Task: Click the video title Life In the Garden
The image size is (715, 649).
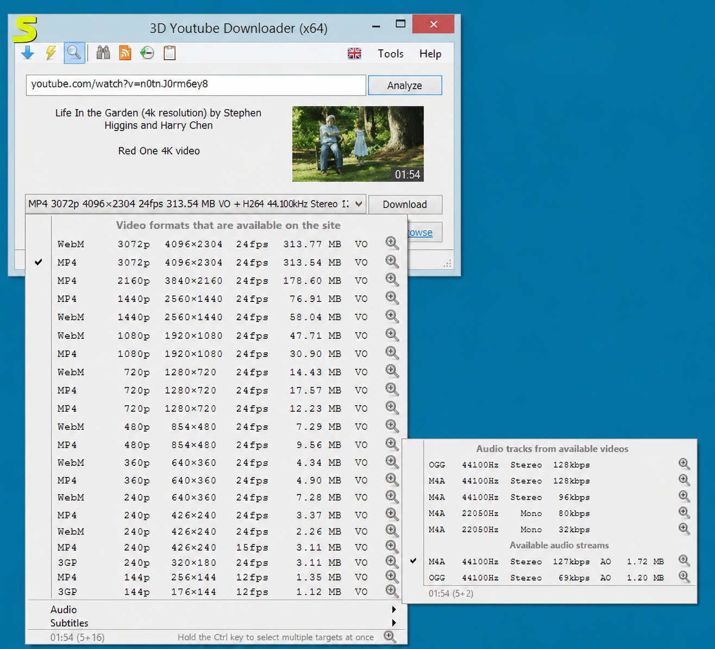Action: coord(158,119)
